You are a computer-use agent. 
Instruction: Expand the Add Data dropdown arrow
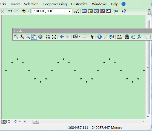[28, 11]
